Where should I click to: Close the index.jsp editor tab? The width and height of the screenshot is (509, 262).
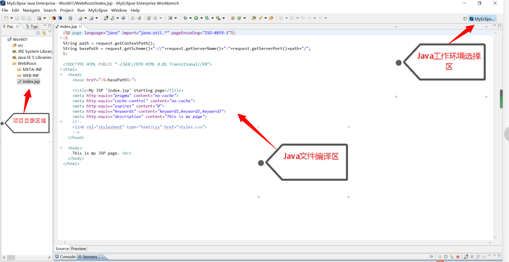[x=81, y=26]
